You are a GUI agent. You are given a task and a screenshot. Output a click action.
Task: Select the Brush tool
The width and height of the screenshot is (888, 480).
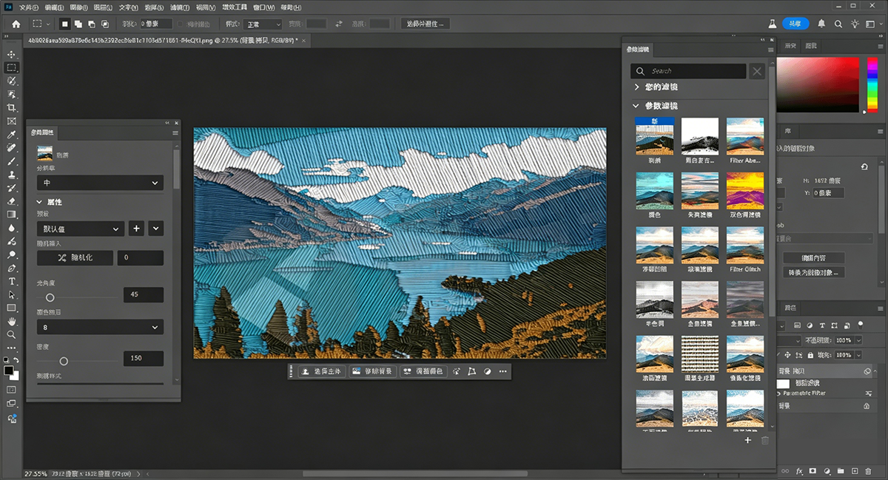coord(12,161)
